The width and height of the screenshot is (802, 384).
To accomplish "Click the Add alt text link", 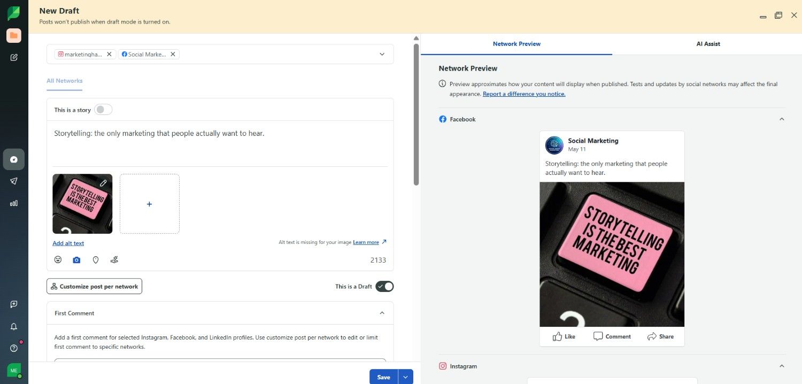I will (68, 243).
